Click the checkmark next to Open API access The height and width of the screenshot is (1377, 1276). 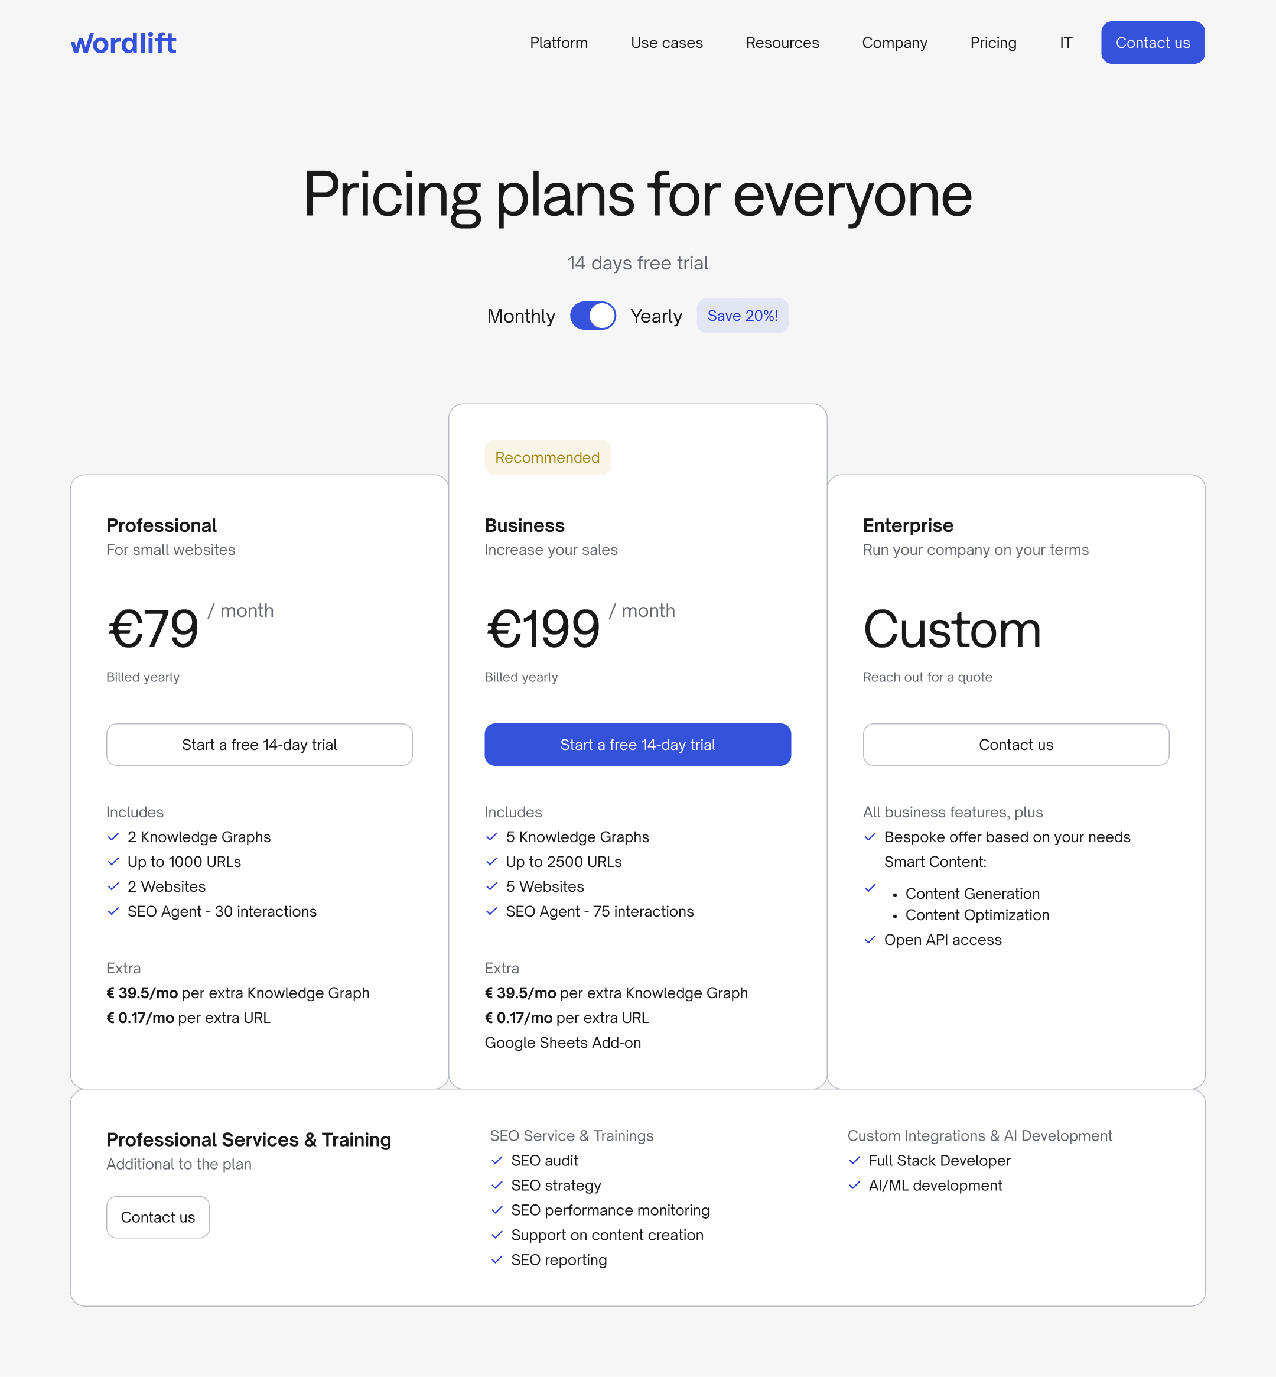click(870, 940)
